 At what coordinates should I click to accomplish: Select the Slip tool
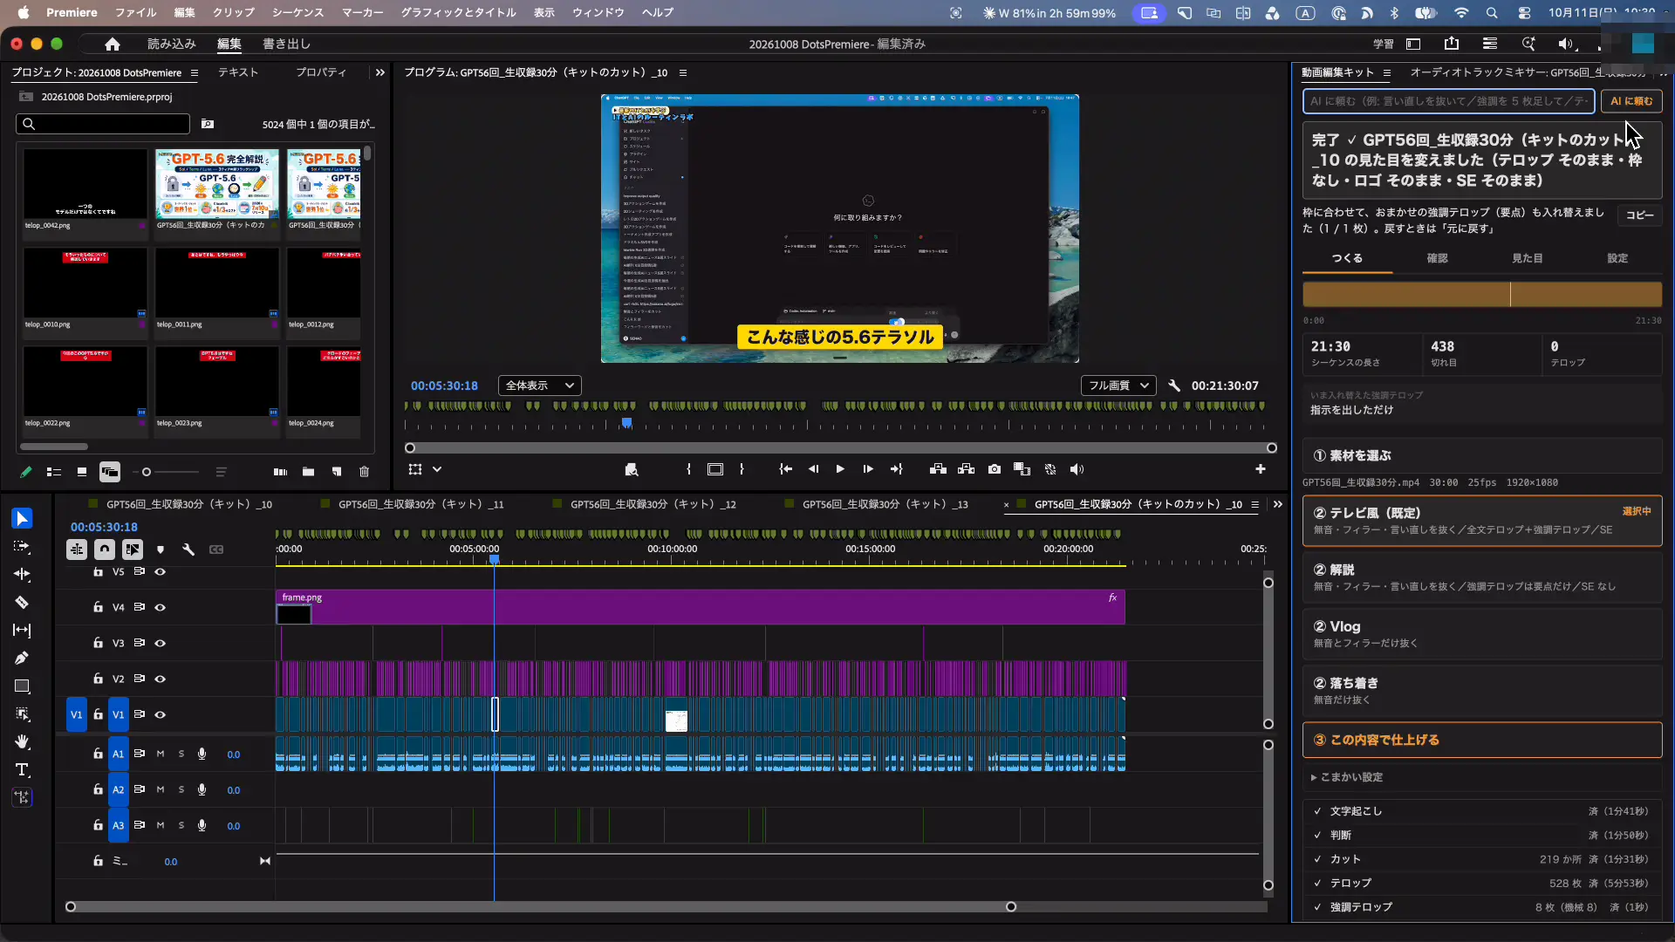point(22,631)
